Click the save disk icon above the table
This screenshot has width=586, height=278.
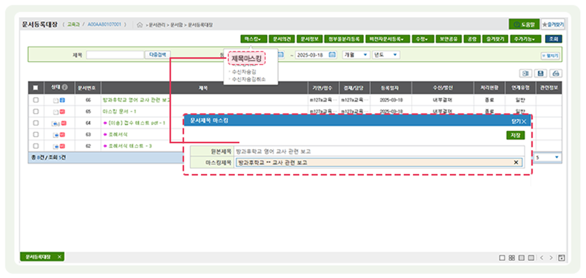pos(540,73)
